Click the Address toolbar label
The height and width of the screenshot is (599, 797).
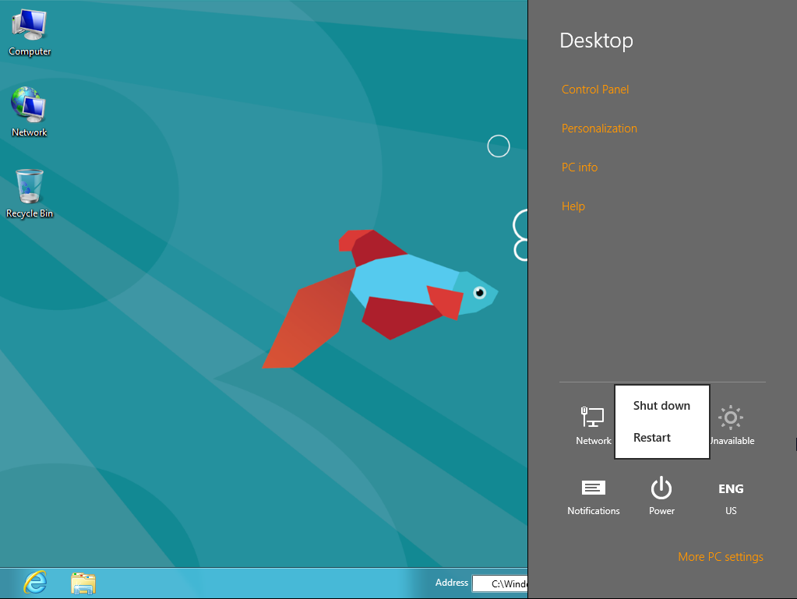coord(451,583)
